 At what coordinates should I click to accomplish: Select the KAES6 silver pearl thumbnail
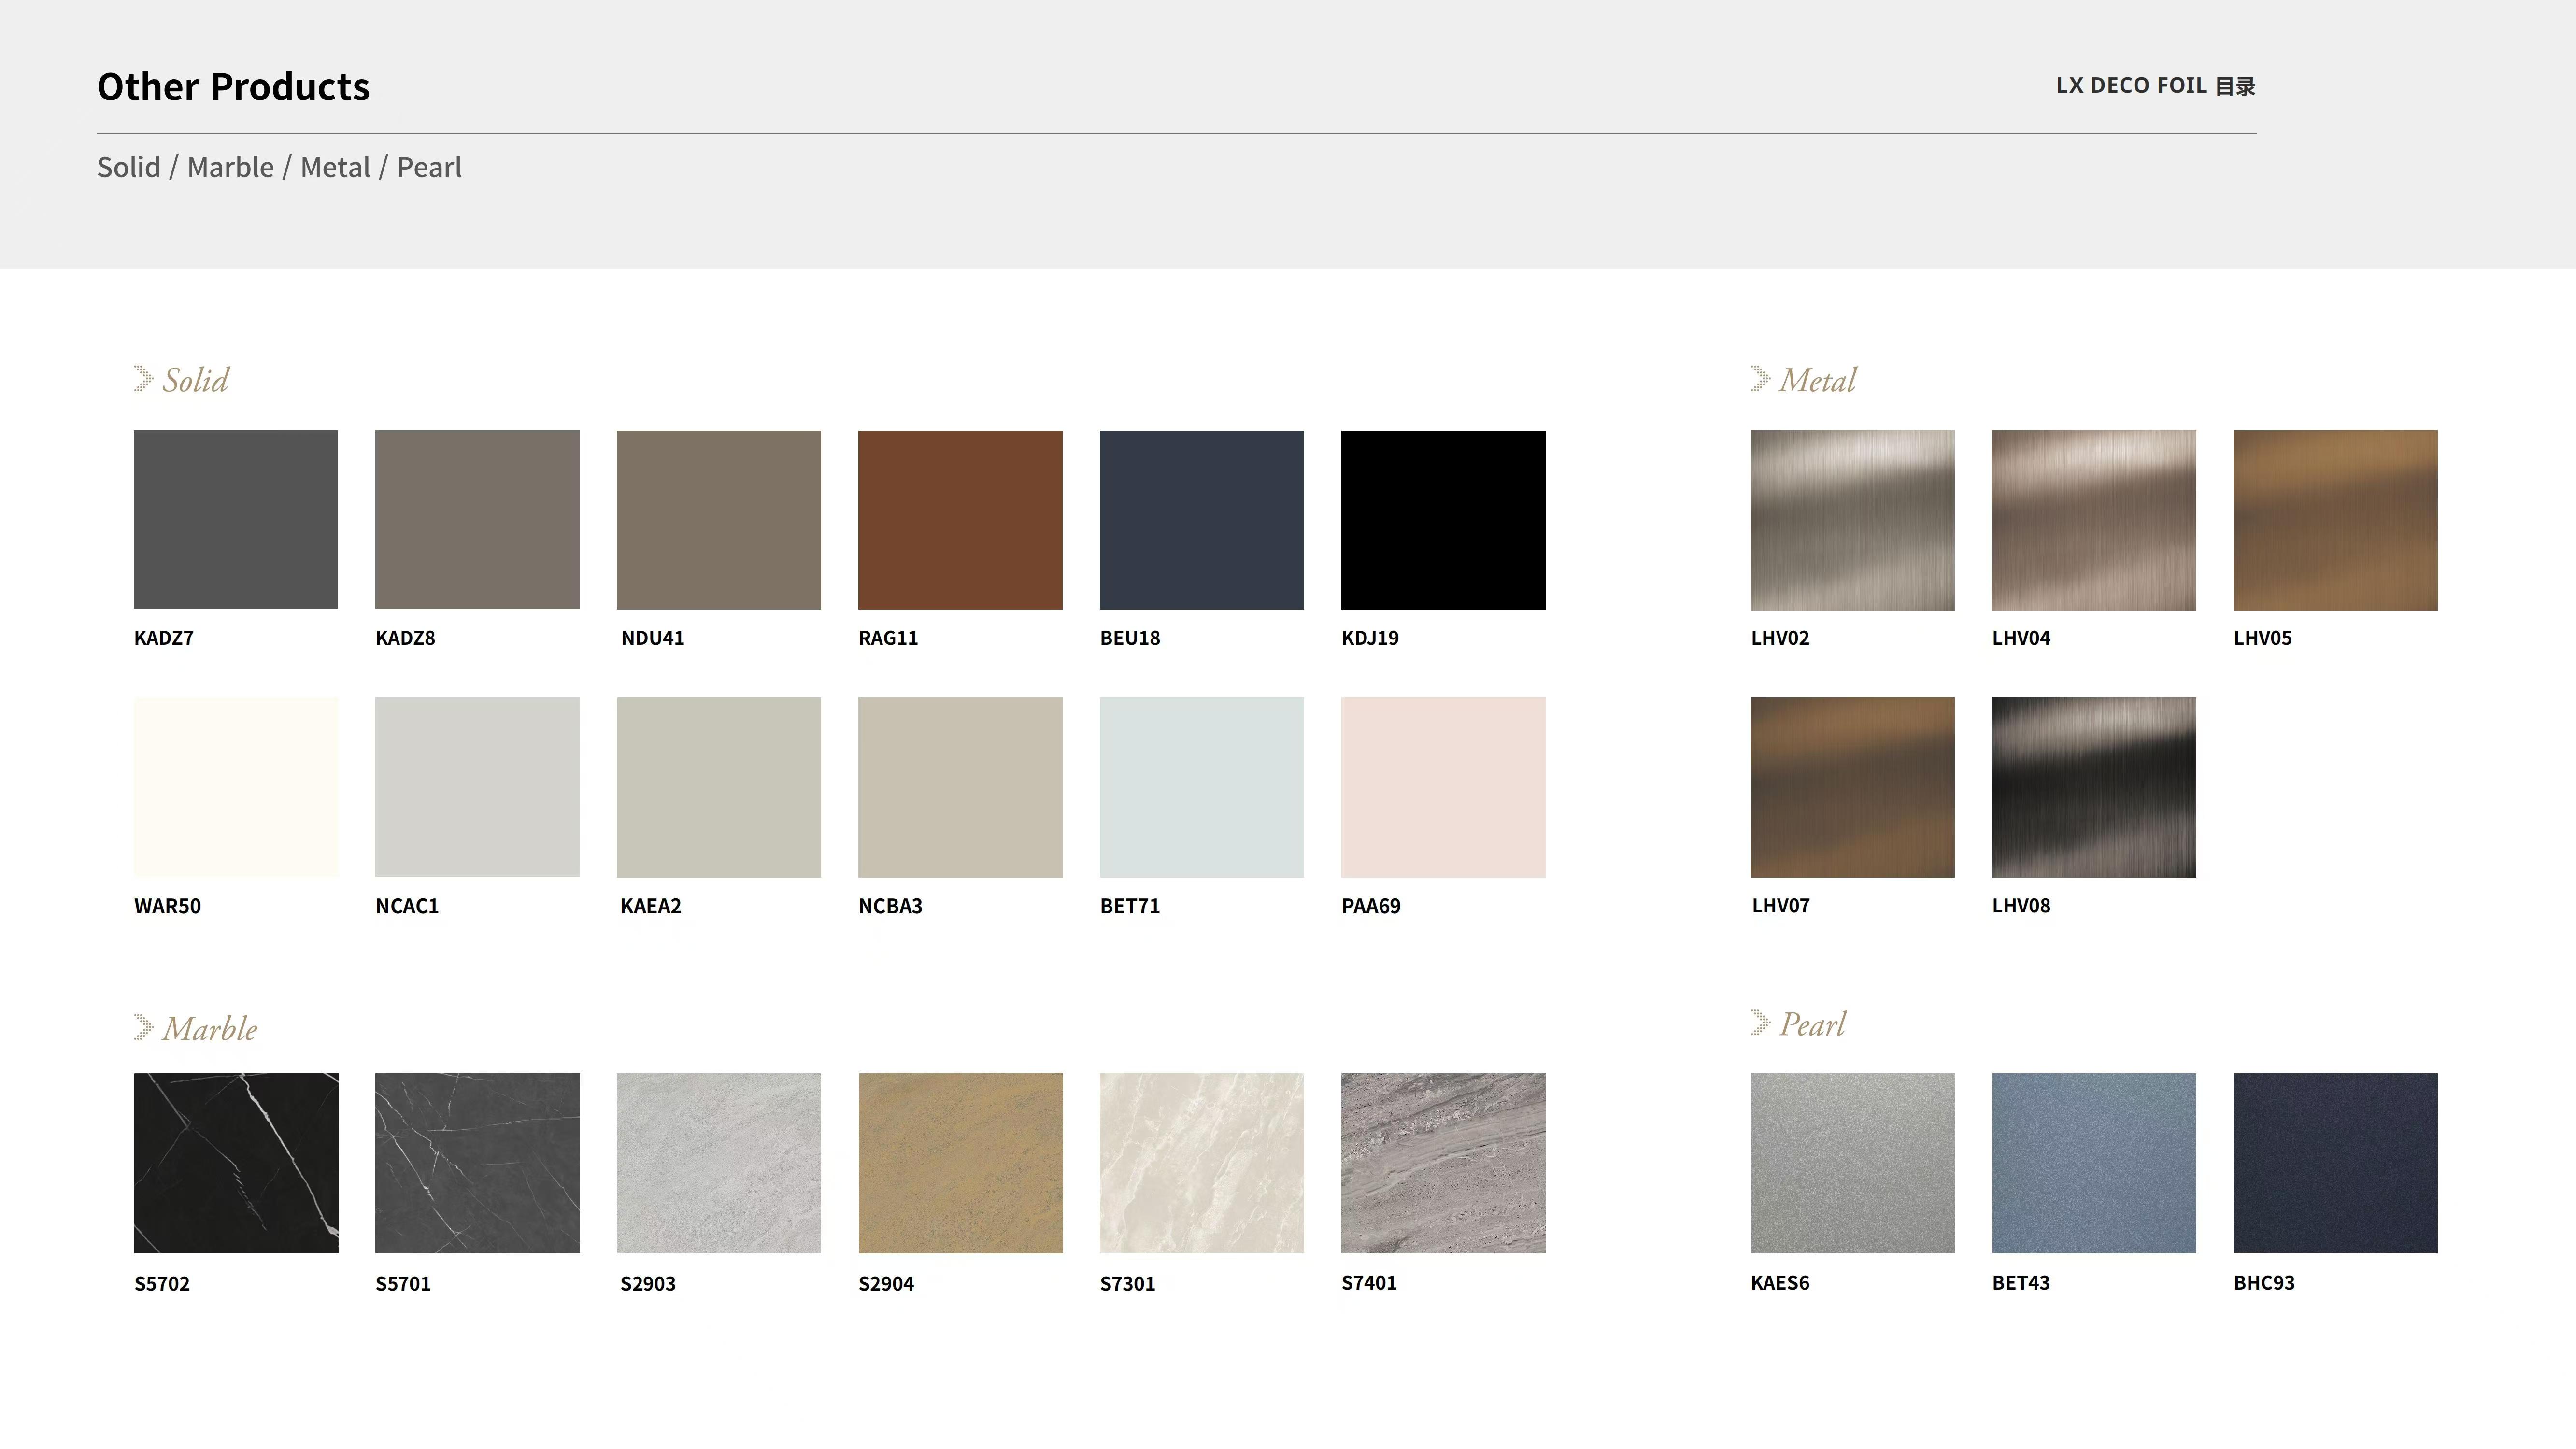tap(1852, 1163)
